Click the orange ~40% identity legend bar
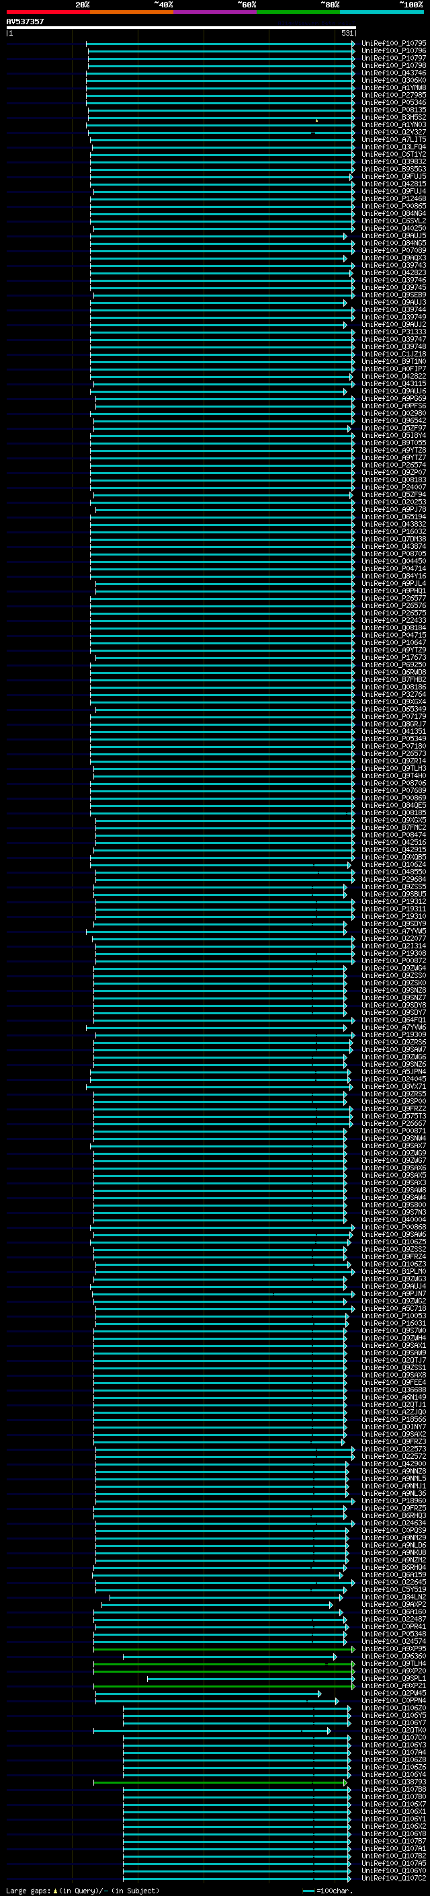 (132, 12)
